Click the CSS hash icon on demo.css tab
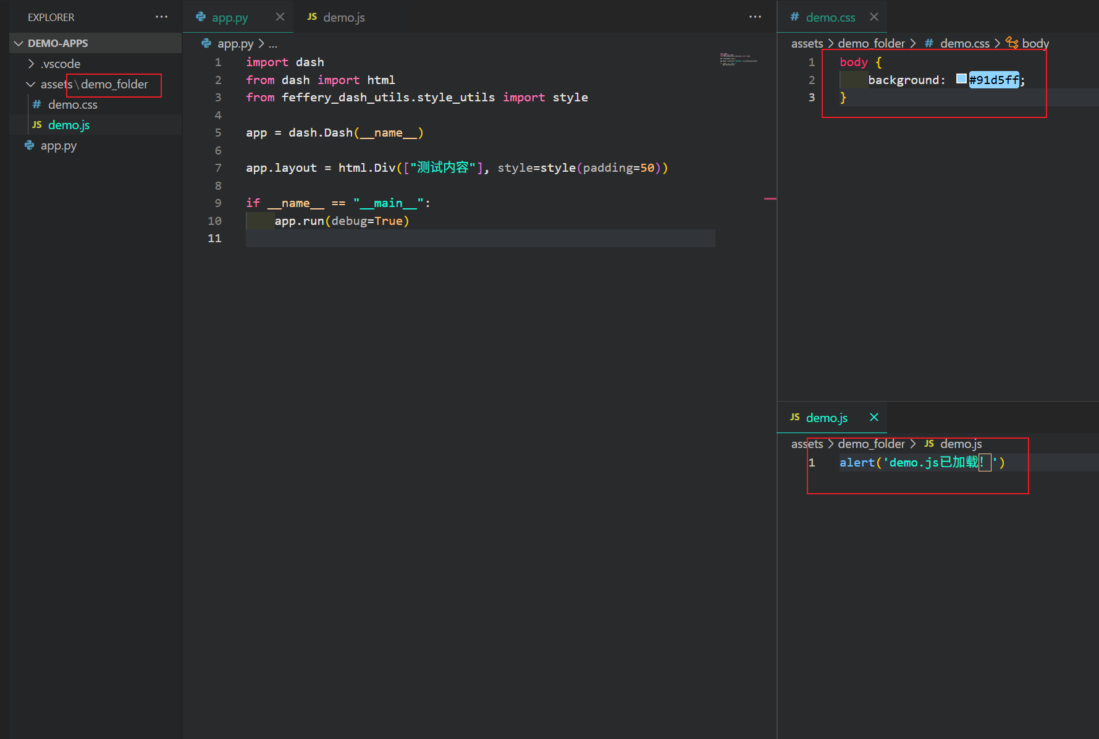The width and height of the screenshot is (1099, 739). click(x=794, y=17)
